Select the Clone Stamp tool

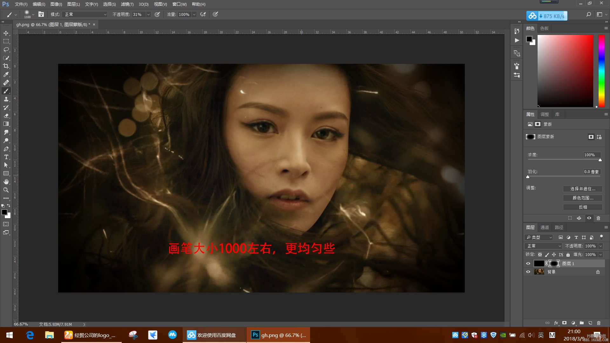point(6,99)
